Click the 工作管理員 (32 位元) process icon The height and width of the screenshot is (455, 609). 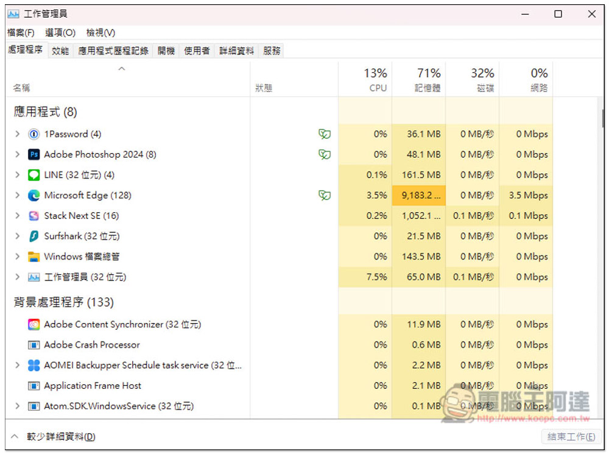(33, 277)
